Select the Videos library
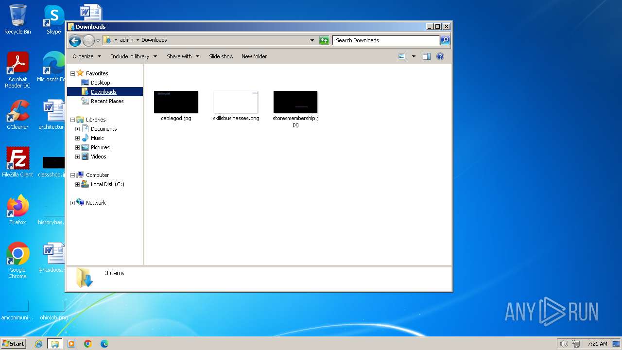The height and width of the screenshot is (350, 622). point(98,157)
